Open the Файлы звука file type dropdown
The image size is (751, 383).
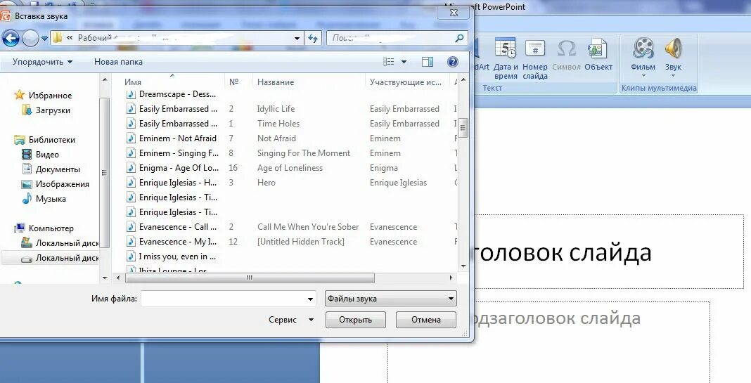391,299
